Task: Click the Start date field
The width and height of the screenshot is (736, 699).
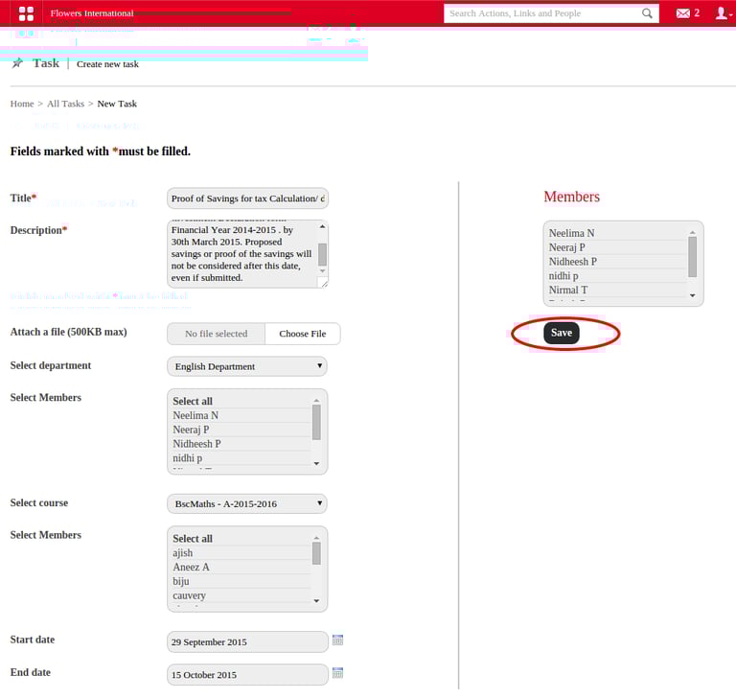Action: pos(248,641)
